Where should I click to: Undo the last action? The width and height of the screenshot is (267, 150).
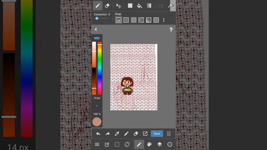pos(98,134)
